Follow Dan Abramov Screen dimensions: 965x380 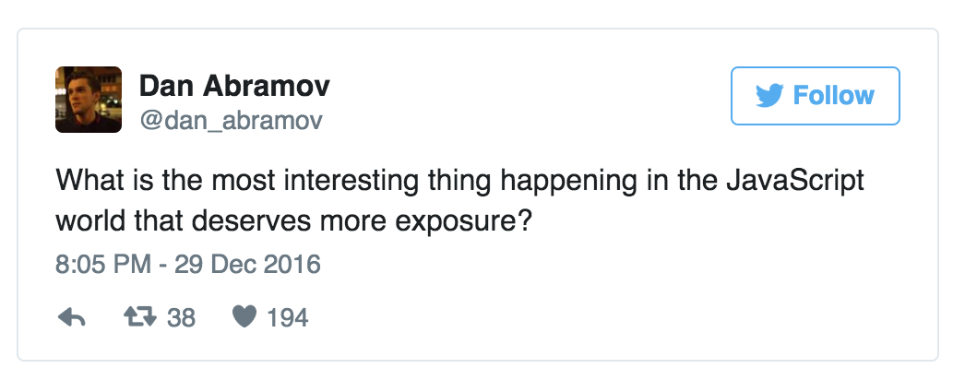pyautogui.click(x=815, y=96)
